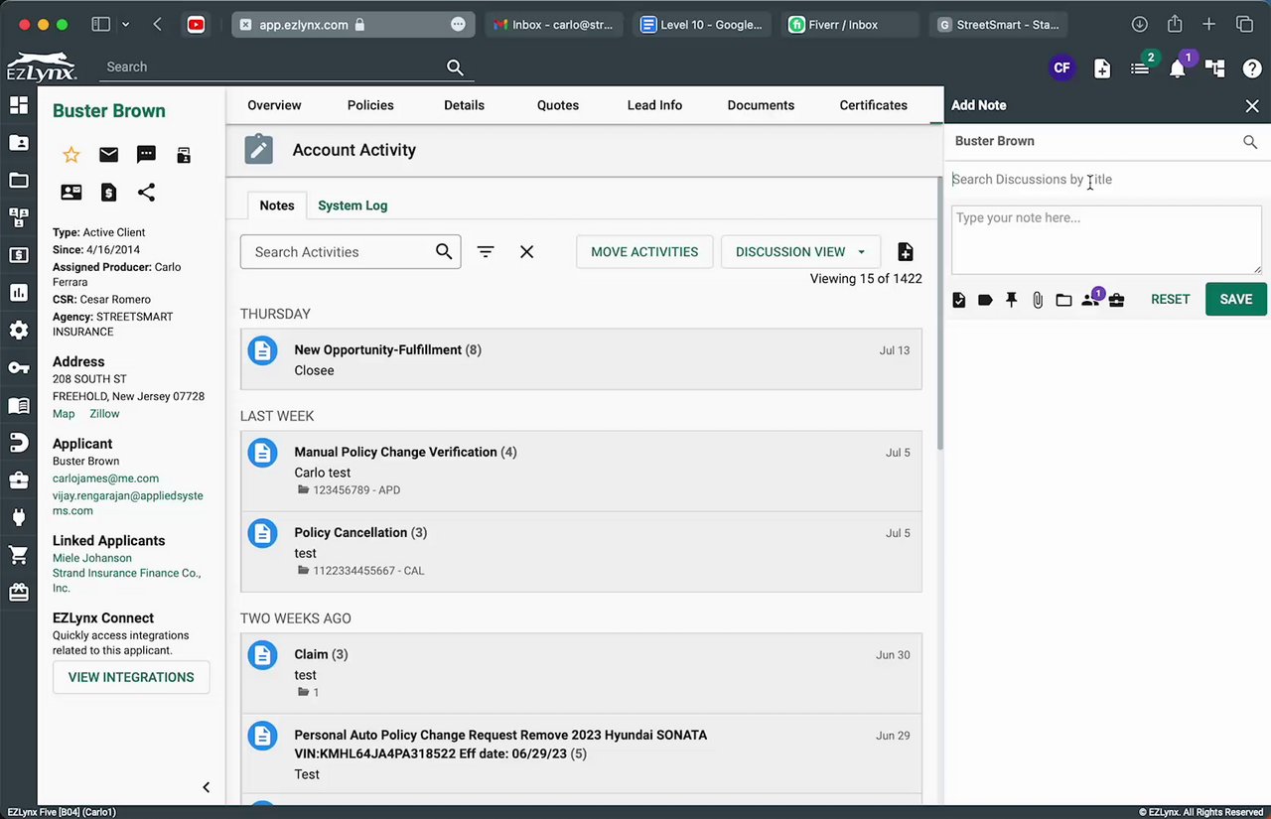This screenshot has height=819, width=1271.
Task: Open the Details tab
Action: (x=464, y=105)
